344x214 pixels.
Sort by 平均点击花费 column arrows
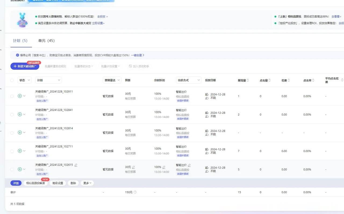342,80
